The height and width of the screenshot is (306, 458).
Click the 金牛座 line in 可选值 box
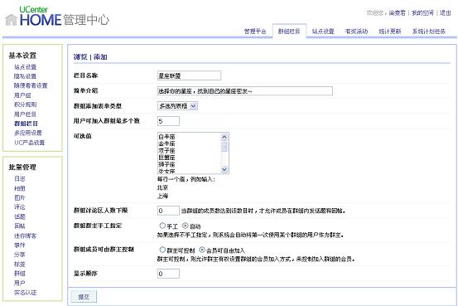tap(166, 143)
